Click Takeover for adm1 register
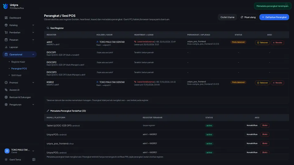The width and height of the screenshot is (294, 165). pyautogui.click(x=262, y=43)
